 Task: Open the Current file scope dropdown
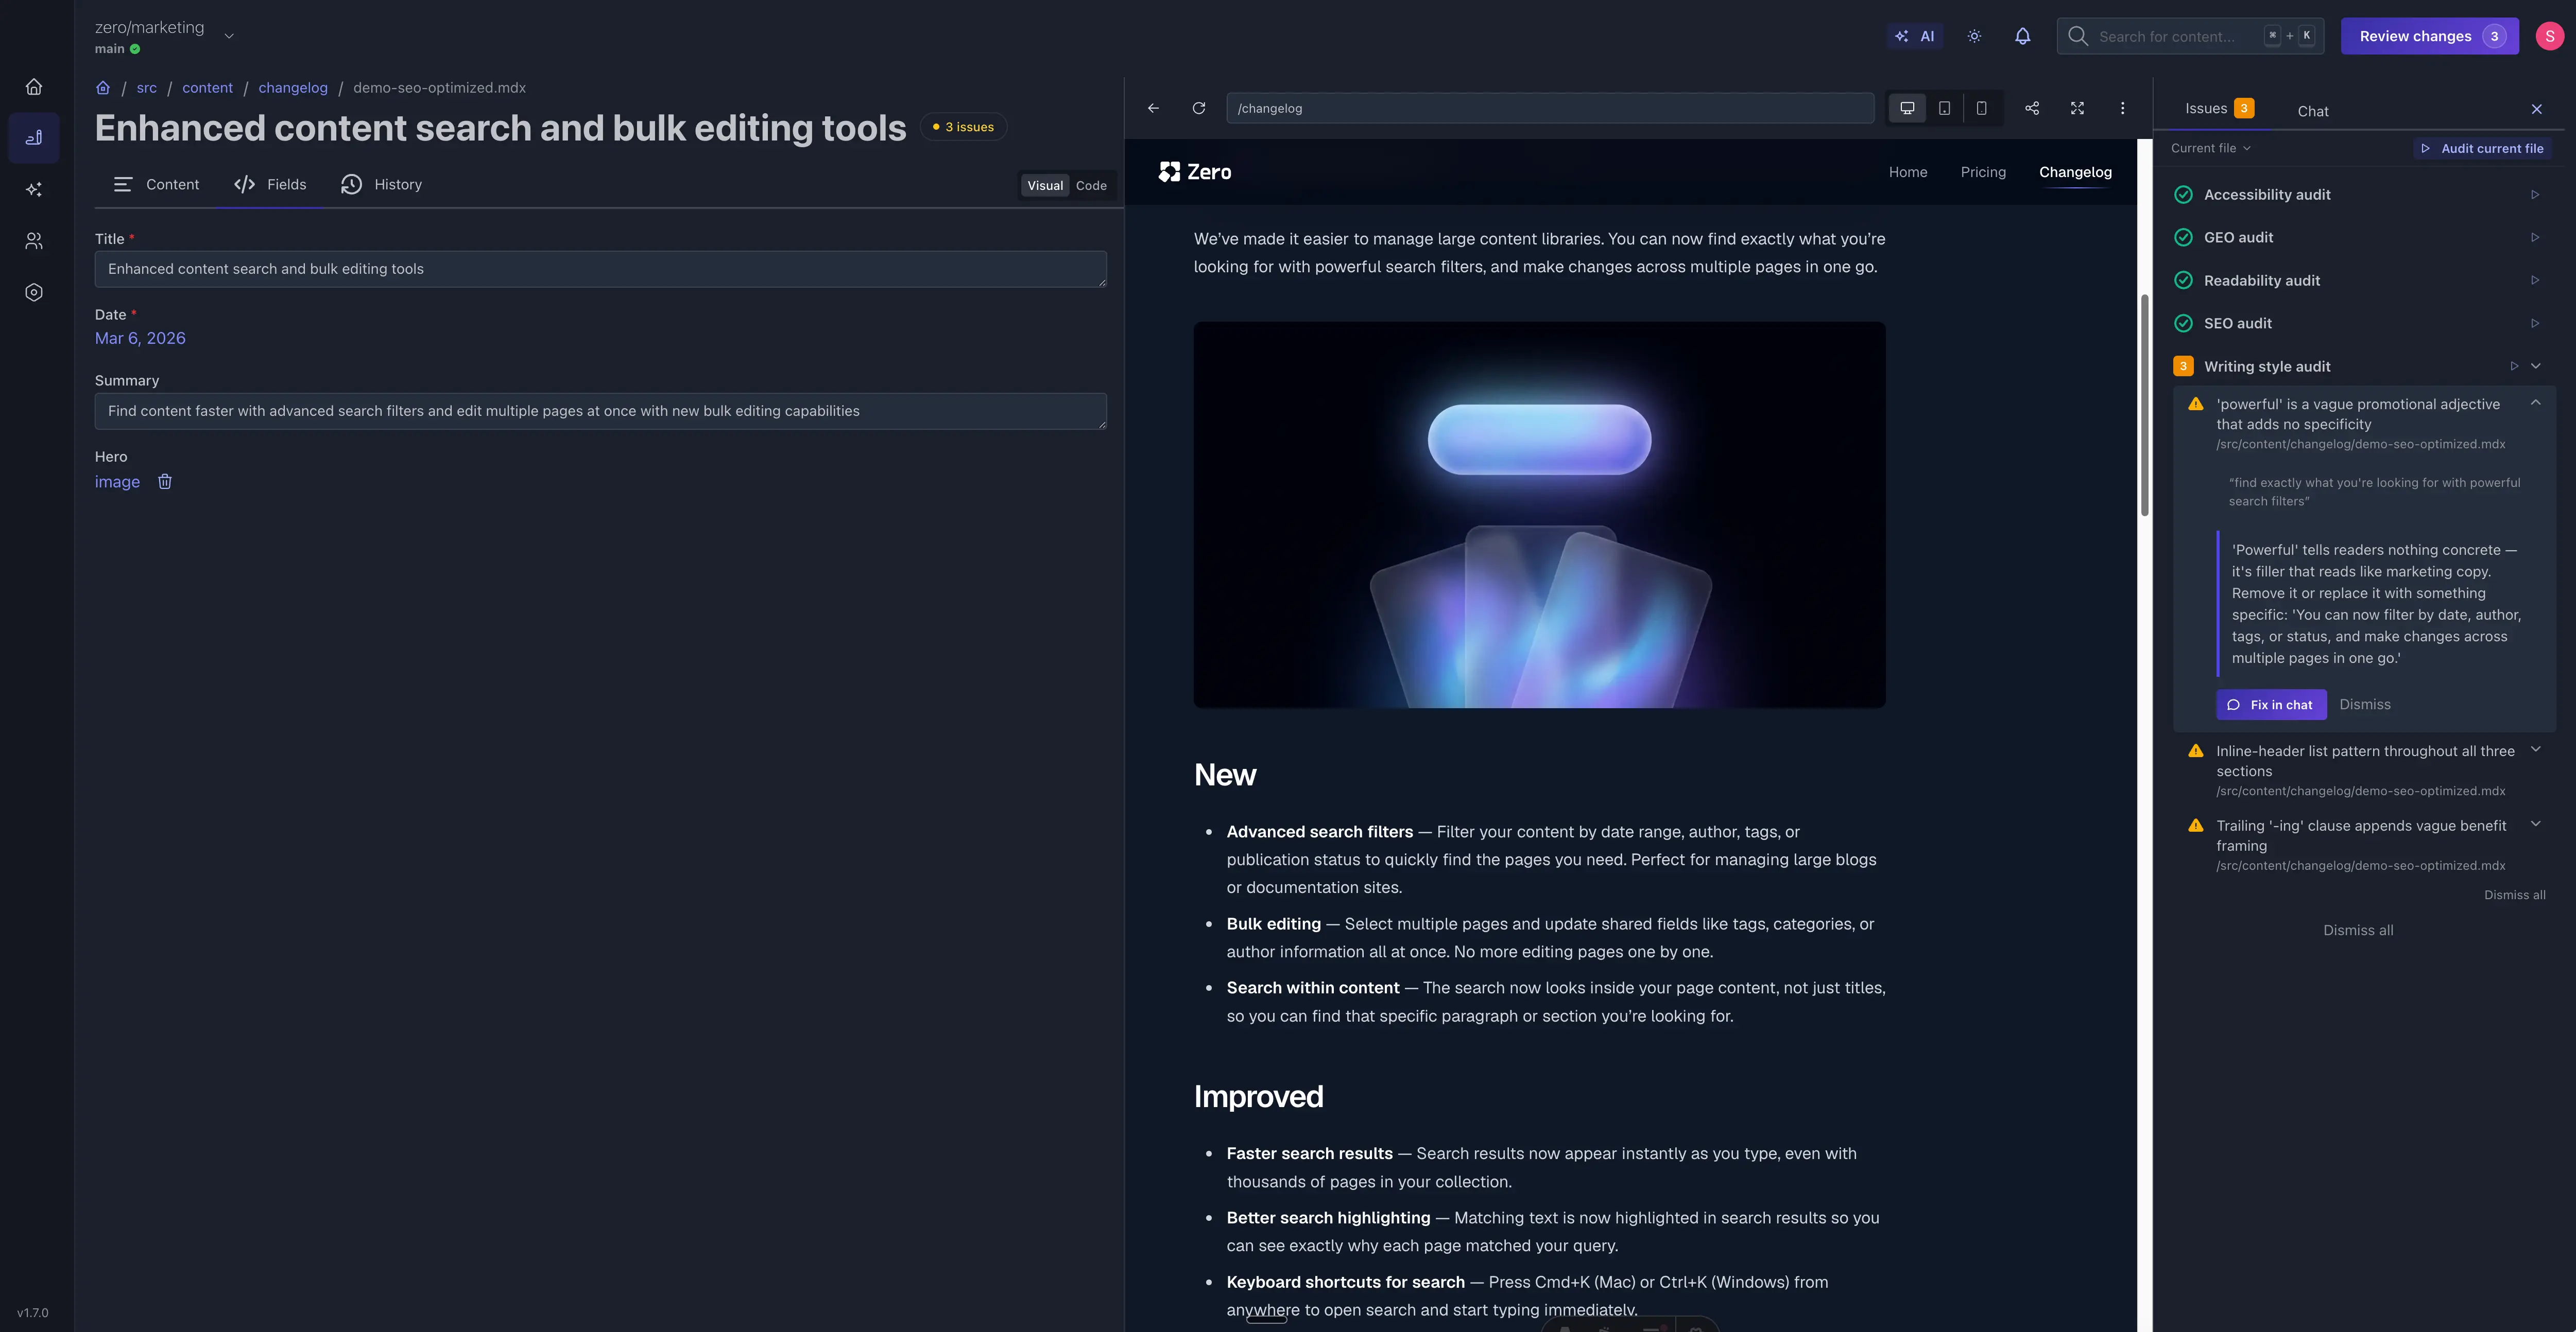point(2211,148)
